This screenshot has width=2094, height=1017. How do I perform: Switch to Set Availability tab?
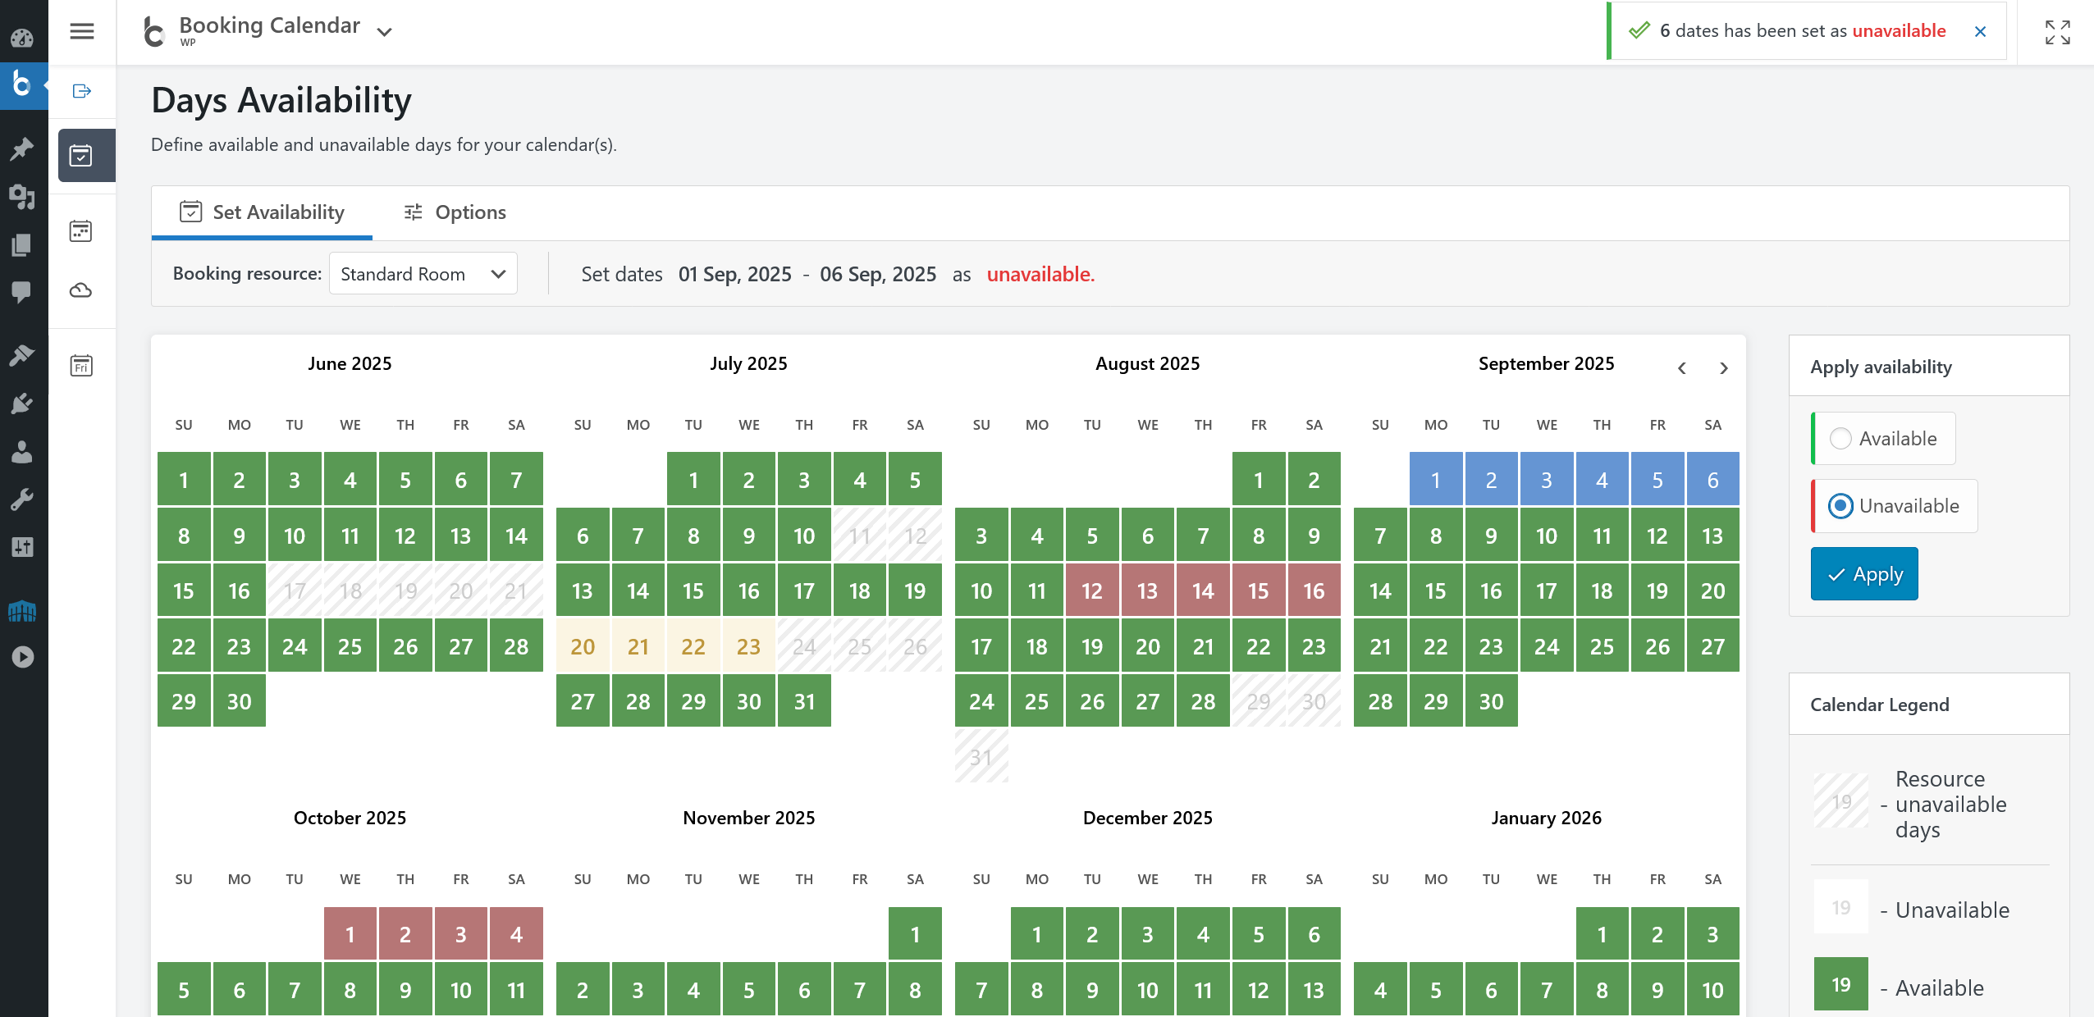[262, 212]
